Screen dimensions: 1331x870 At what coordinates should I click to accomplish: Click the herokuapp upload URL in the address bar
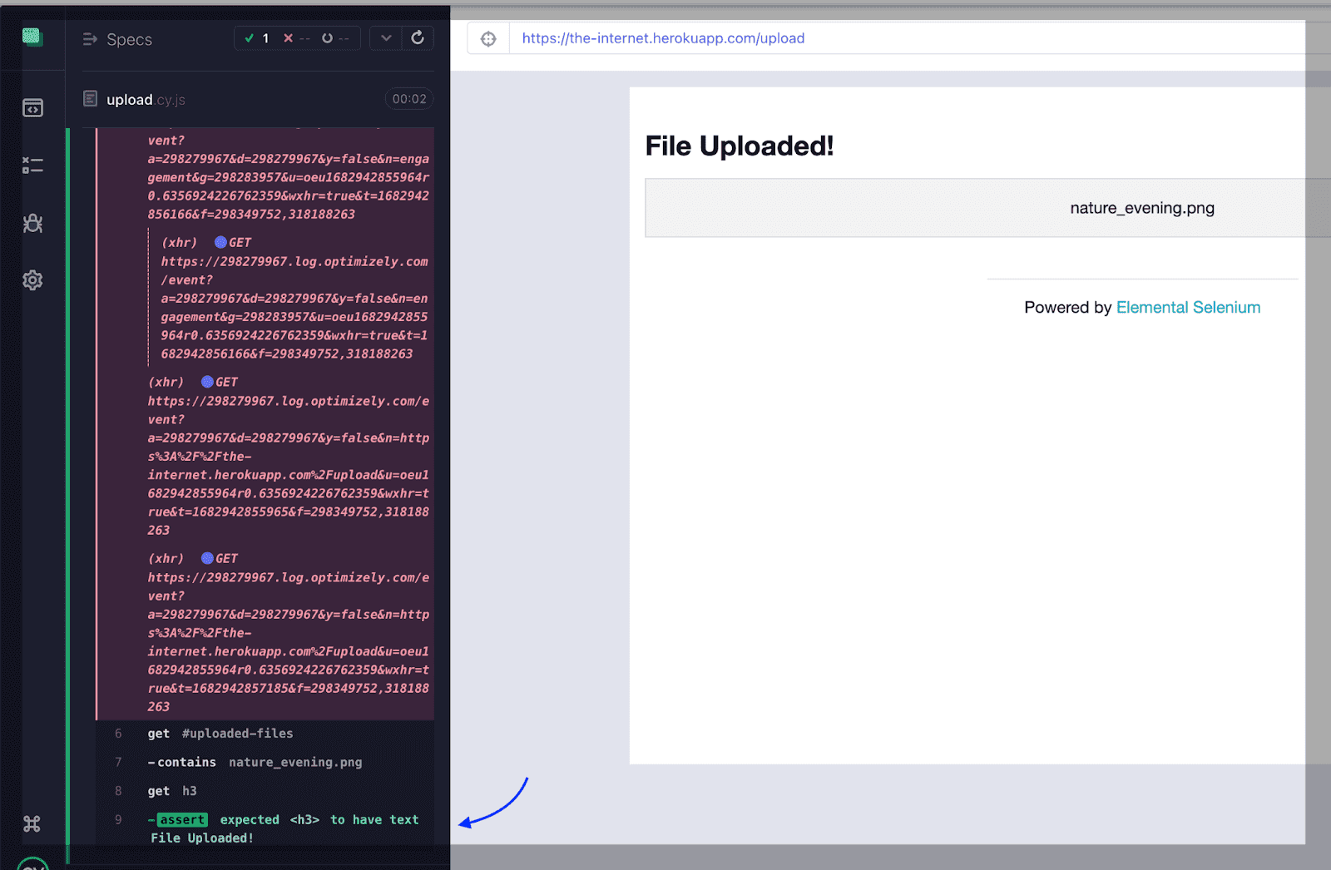661,37
